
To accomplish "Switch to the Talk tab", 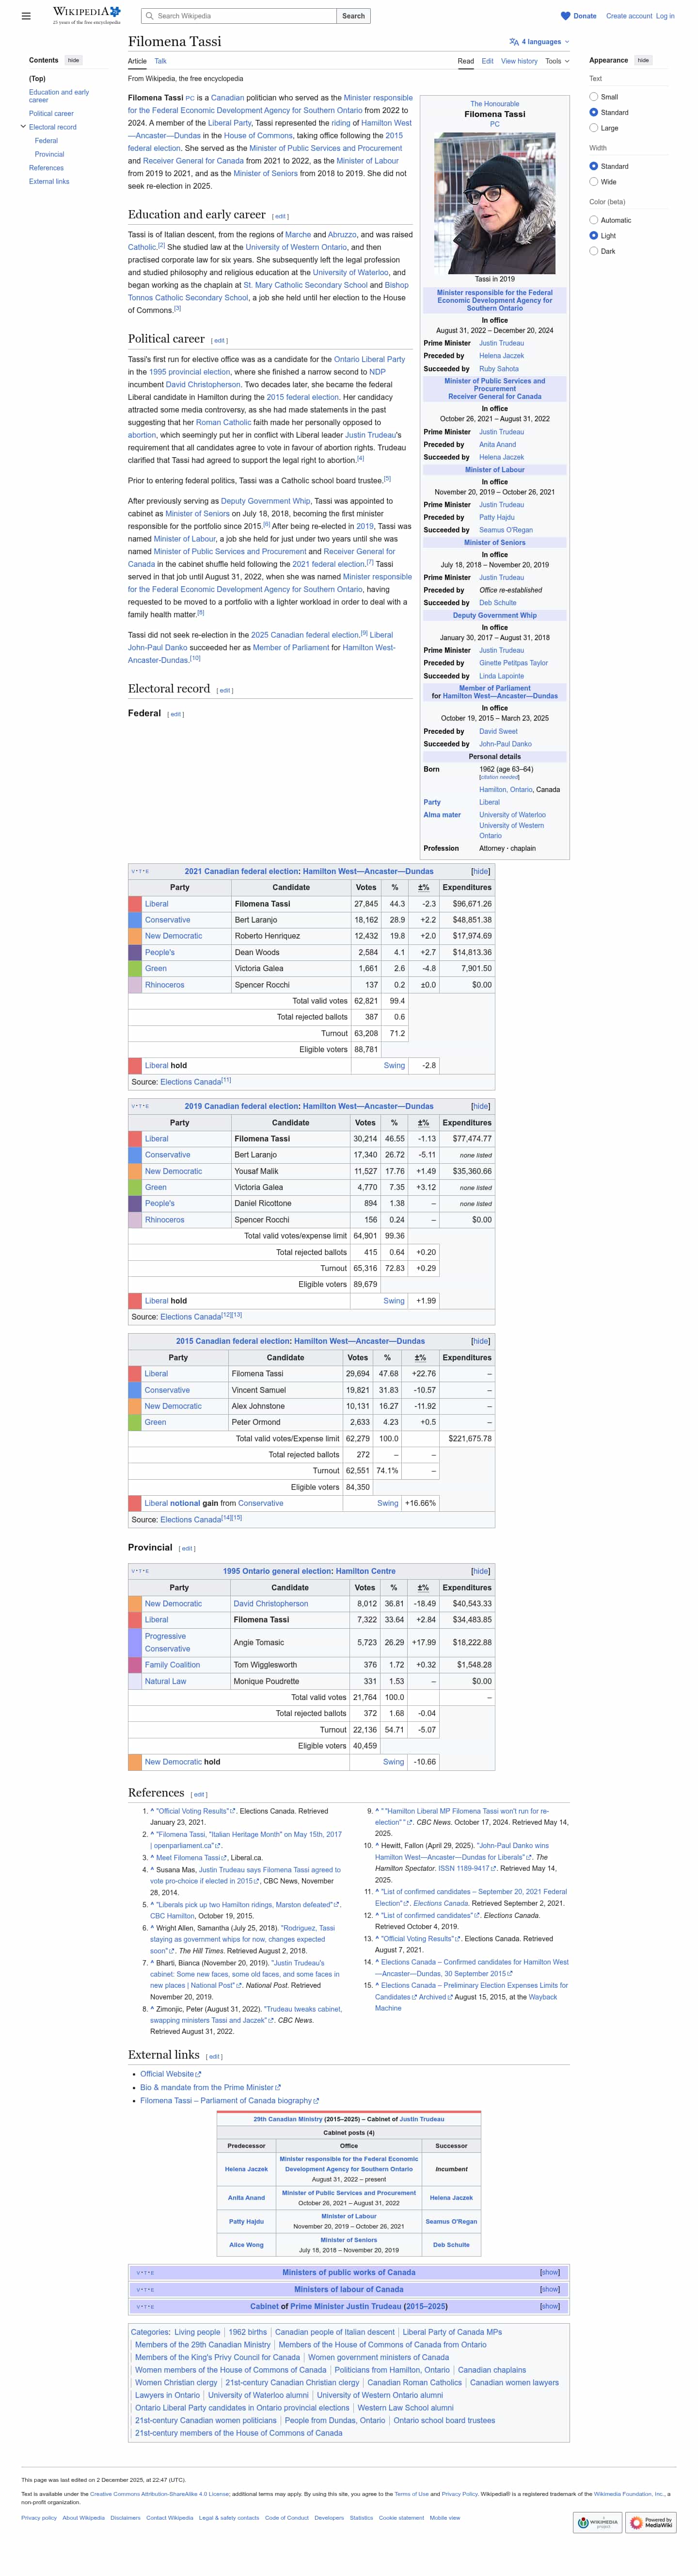I will coord(160,61).
